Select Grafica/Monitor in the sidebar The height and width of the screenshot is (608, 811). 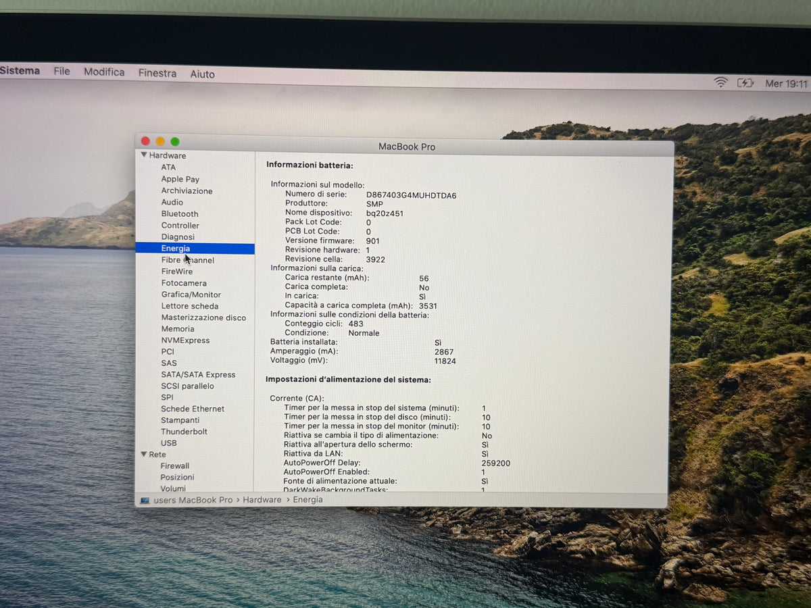[x=191, y=295]
